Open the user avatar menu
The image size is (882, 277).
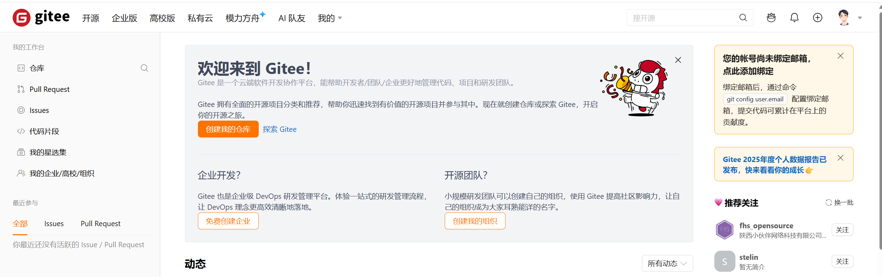pos(844,18)
